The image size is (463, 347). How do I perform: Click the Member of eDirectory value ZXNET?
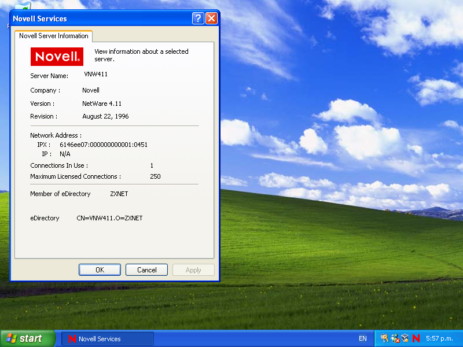point(119,194)
